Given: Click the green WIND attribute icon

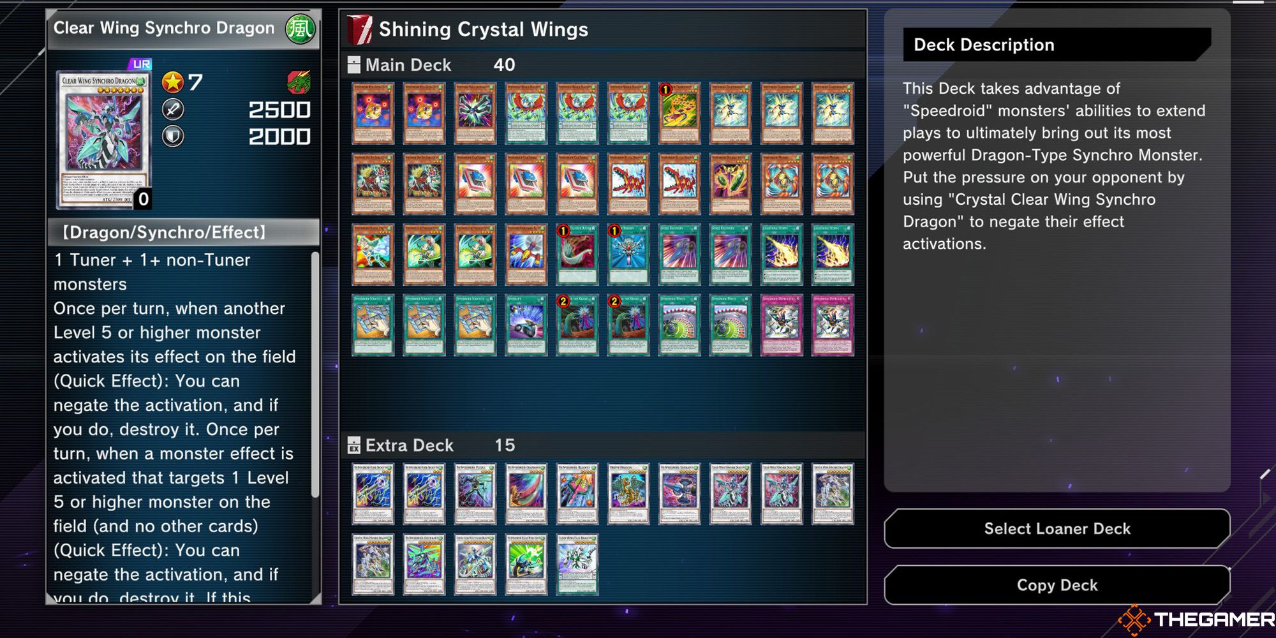Looking at the screenshot, I should coord(300,29).
